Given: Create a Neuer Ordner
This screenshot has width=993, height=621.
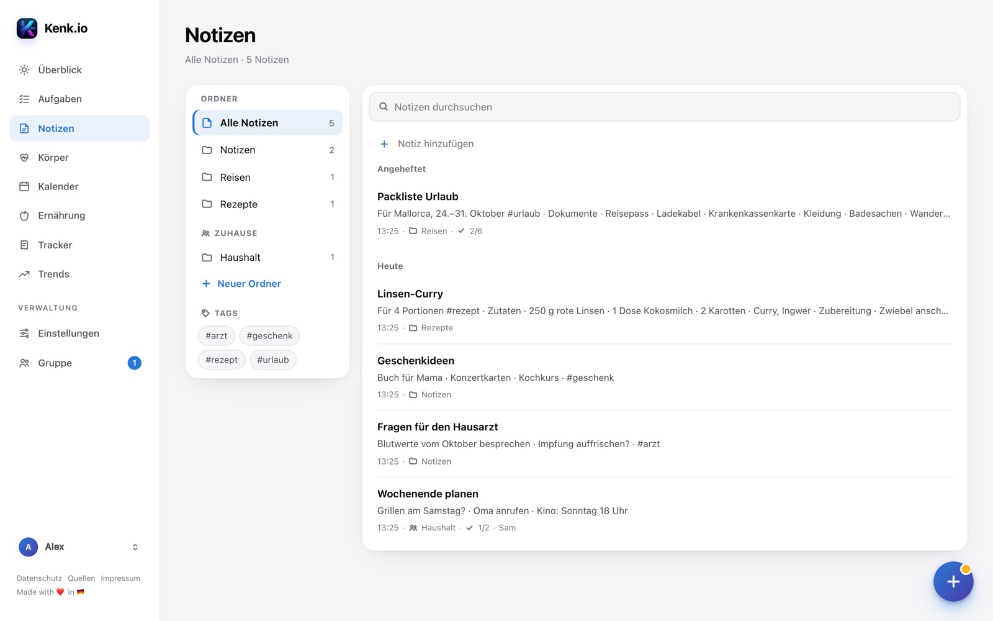Looking at the screenshot, I should [241, 284].
